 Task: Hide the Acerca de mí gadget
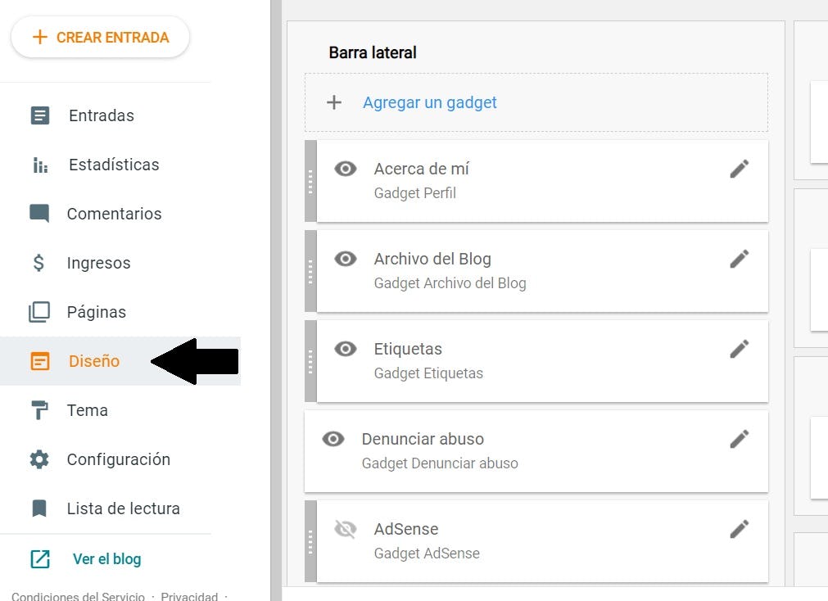point(345,168)
